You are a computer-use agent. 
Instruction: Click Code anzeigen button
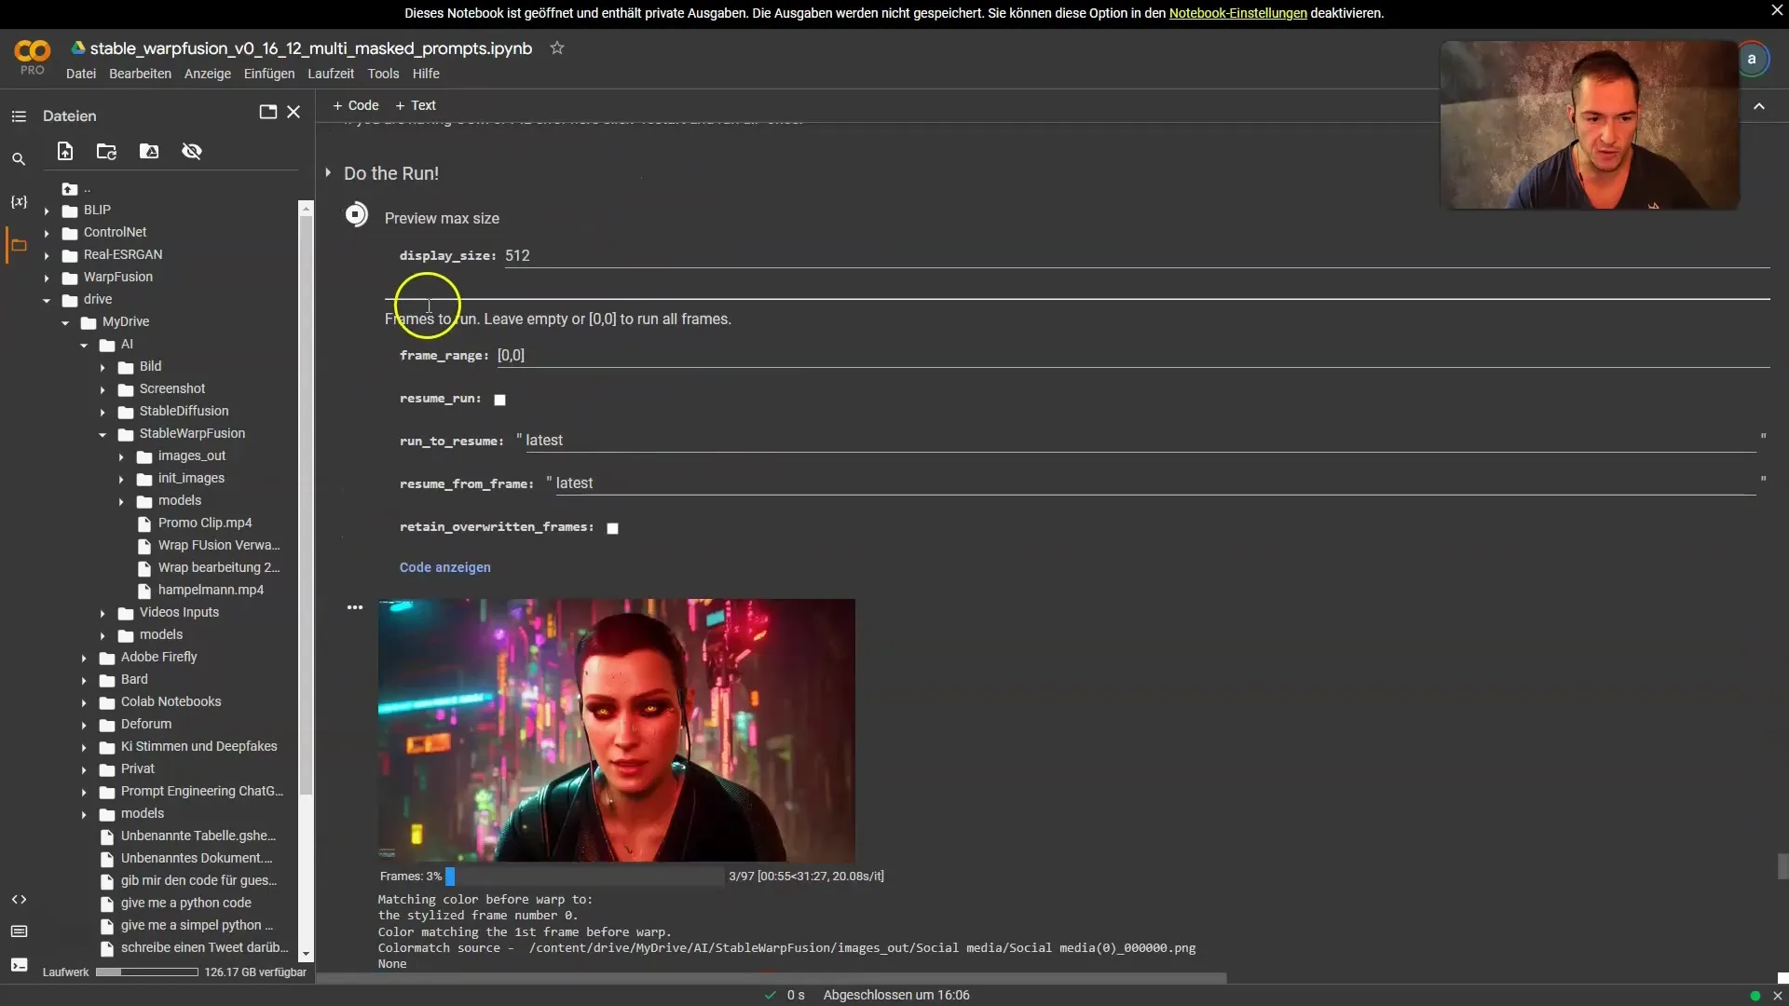tap(444, 566)
